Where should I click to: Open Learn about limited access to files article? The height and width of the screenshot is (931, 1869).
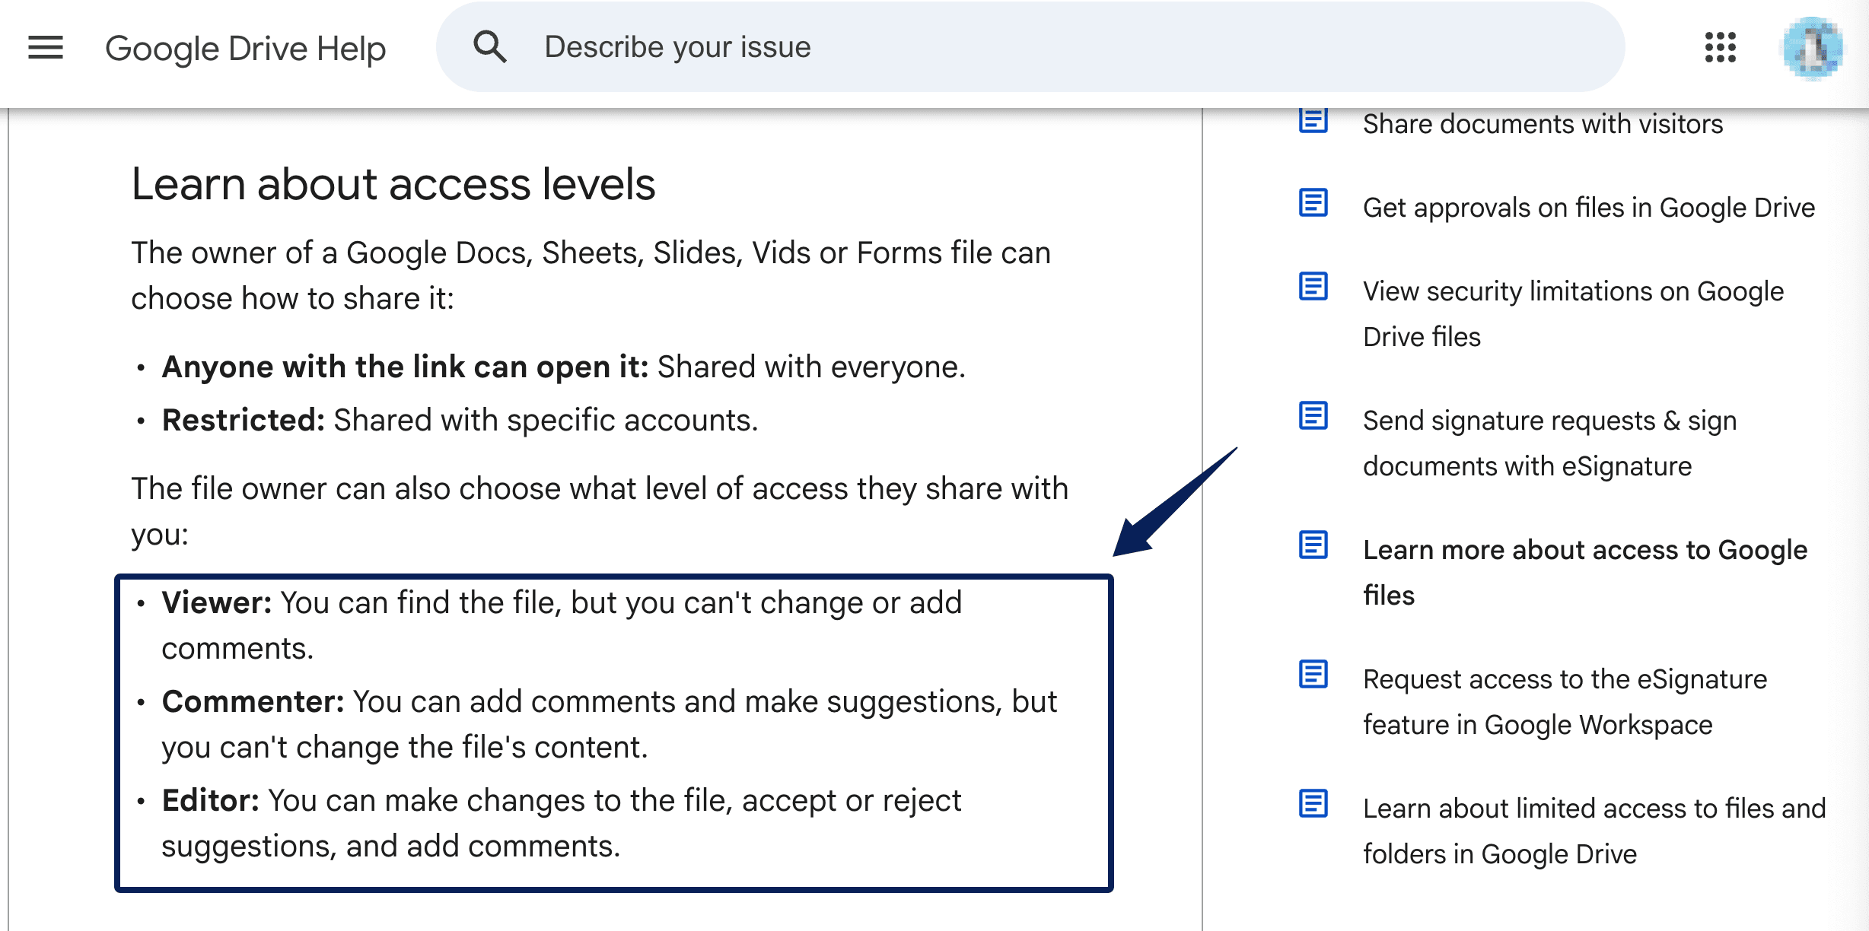click(x=1594, y=831)
